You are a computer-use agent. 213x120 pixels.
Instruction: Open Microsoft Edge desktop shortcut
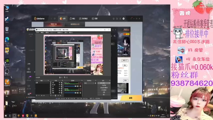pyautogui.click(x=7, y=41)
